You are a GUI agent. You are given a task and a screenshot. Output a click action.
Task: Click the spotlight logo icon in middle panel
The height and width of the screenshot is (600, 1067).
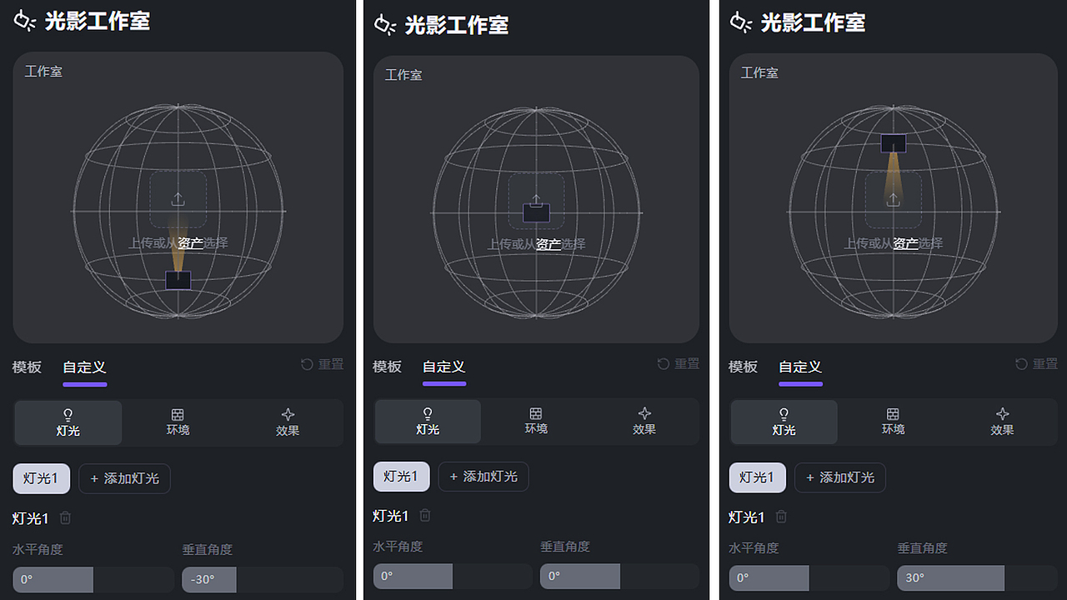(385, 25)
